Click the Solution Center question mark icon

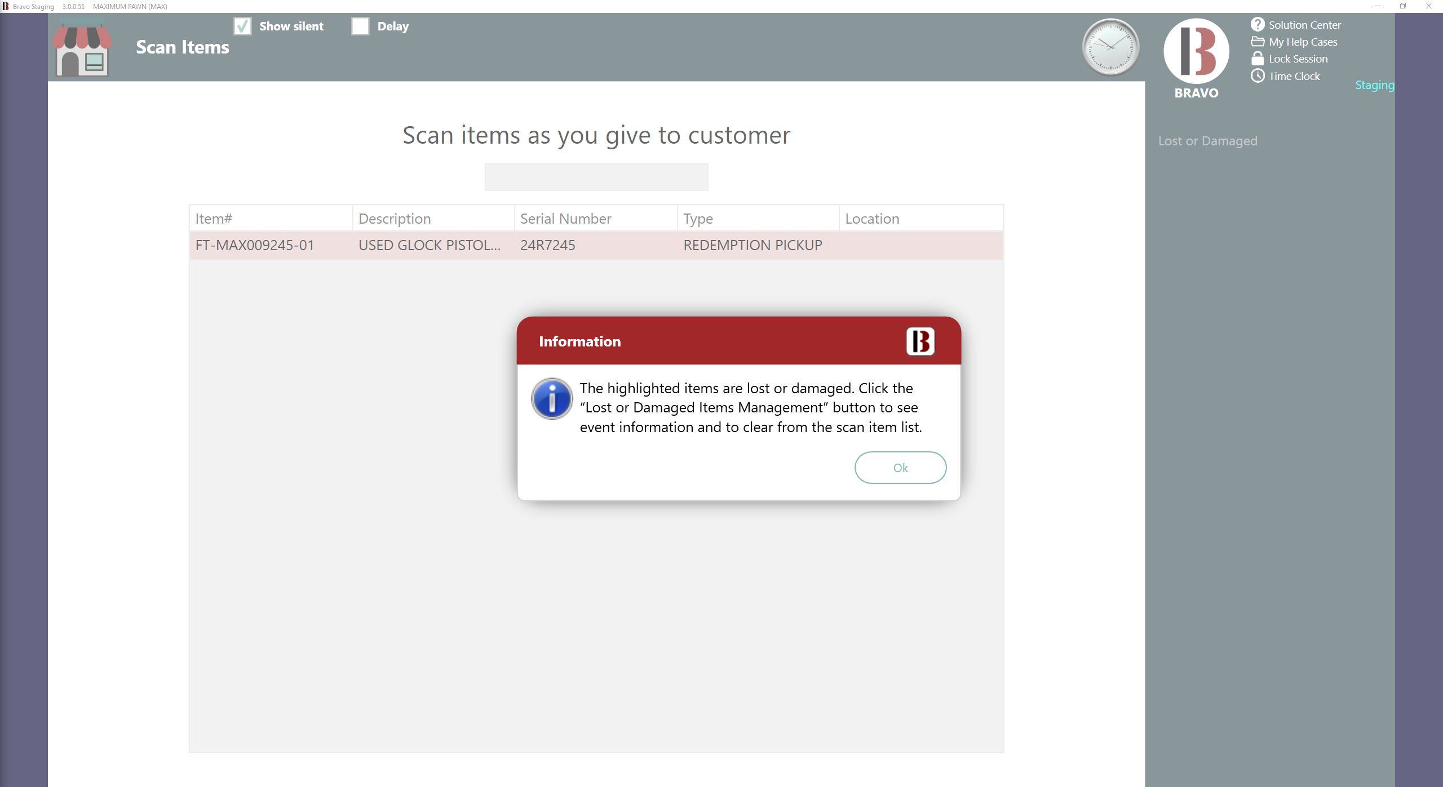(x=1257, y=25)
